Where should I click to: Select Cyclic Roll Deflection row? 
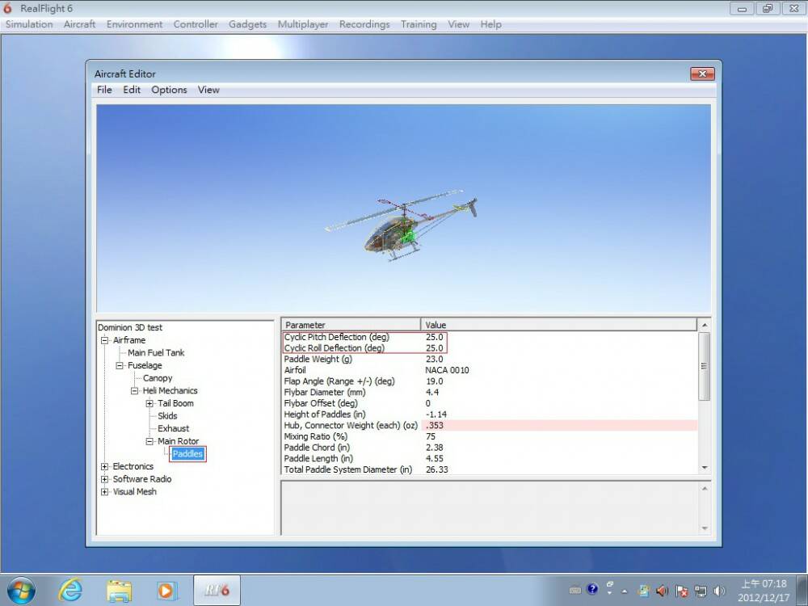coord(489,348)
